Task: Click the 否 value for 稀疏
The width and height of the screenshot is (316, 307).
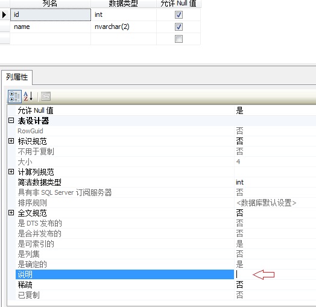Action: (239, 285)
